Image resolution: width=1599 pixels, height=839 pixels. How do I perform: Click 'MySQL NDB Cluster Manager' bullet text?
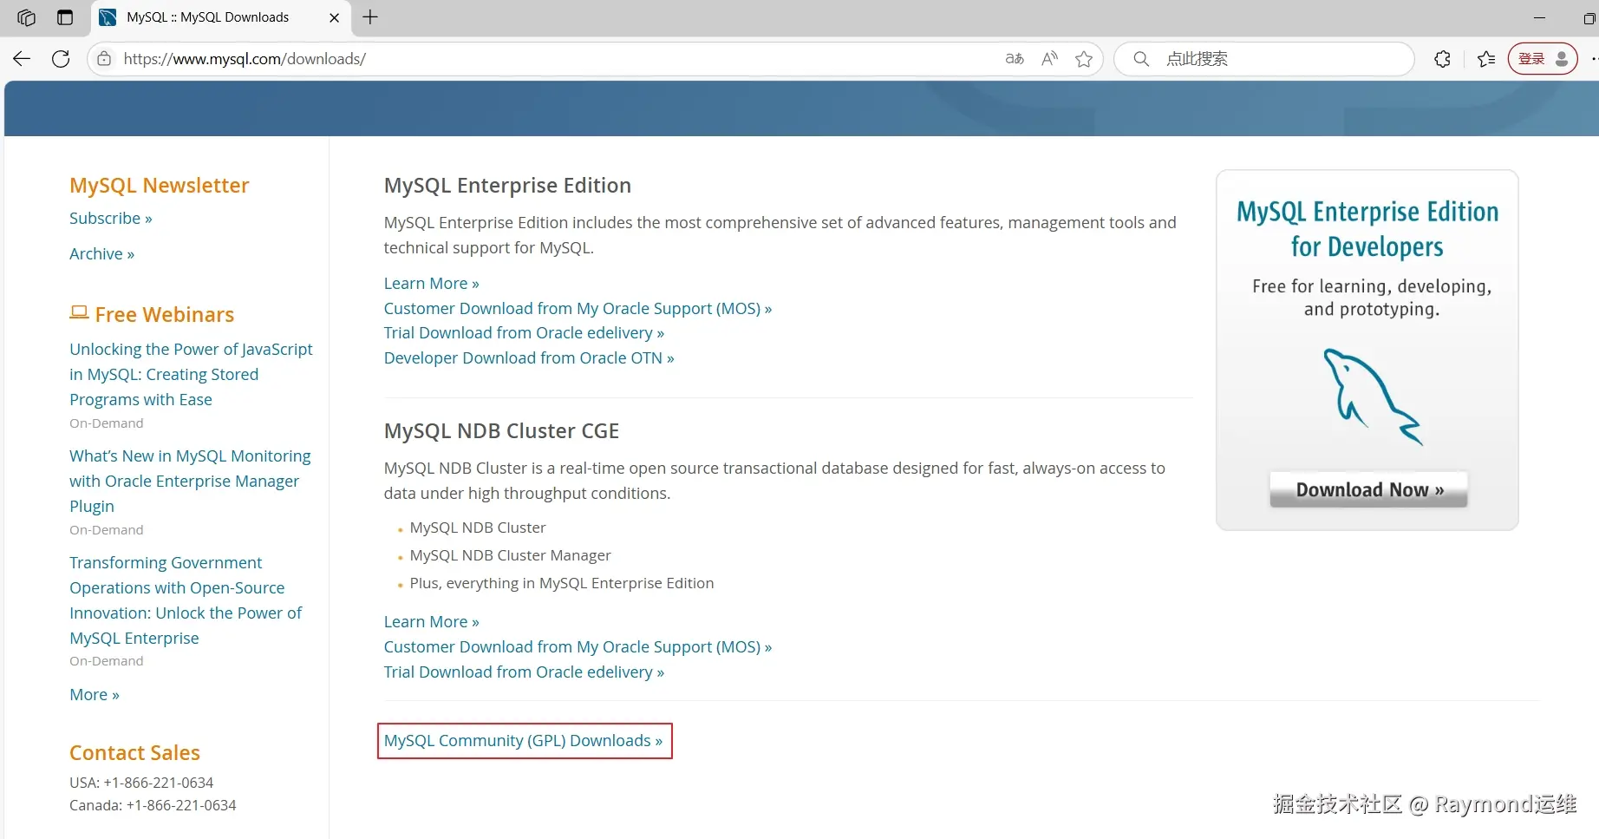510,555
